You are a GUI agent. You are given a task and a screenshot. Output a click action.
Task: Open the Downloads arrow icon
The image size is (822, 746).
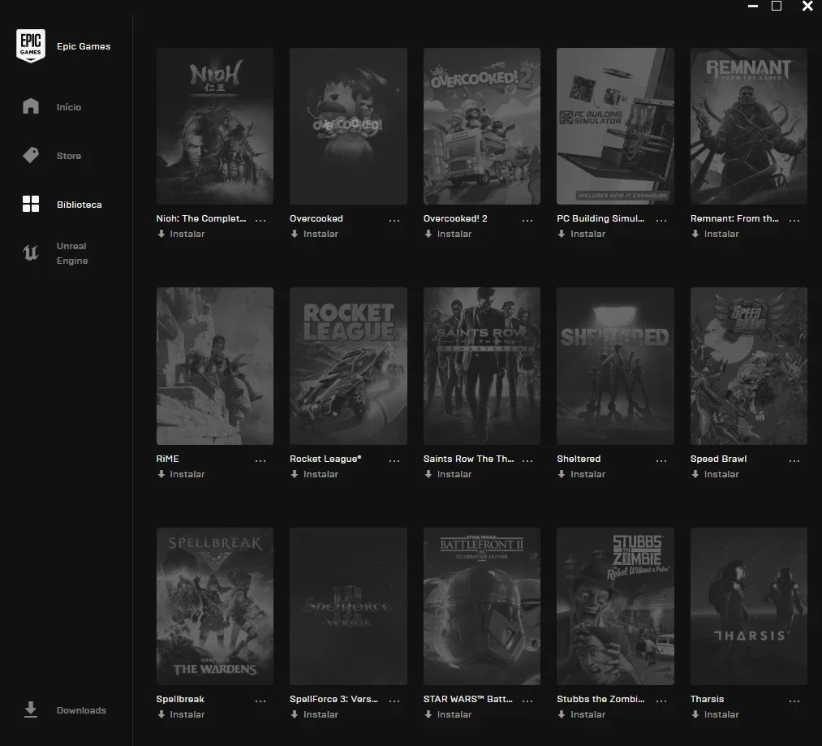(x=30, y=709)
